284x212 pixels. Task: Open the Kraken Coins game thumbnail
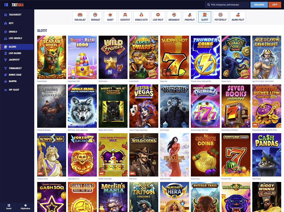coord(236,57)
